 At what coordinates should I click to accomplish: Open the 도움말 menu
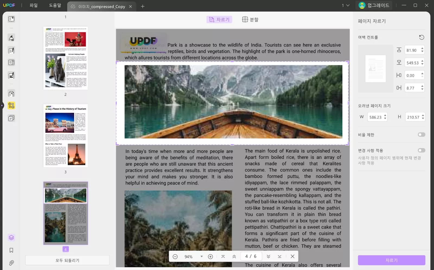tap(55, 5)
